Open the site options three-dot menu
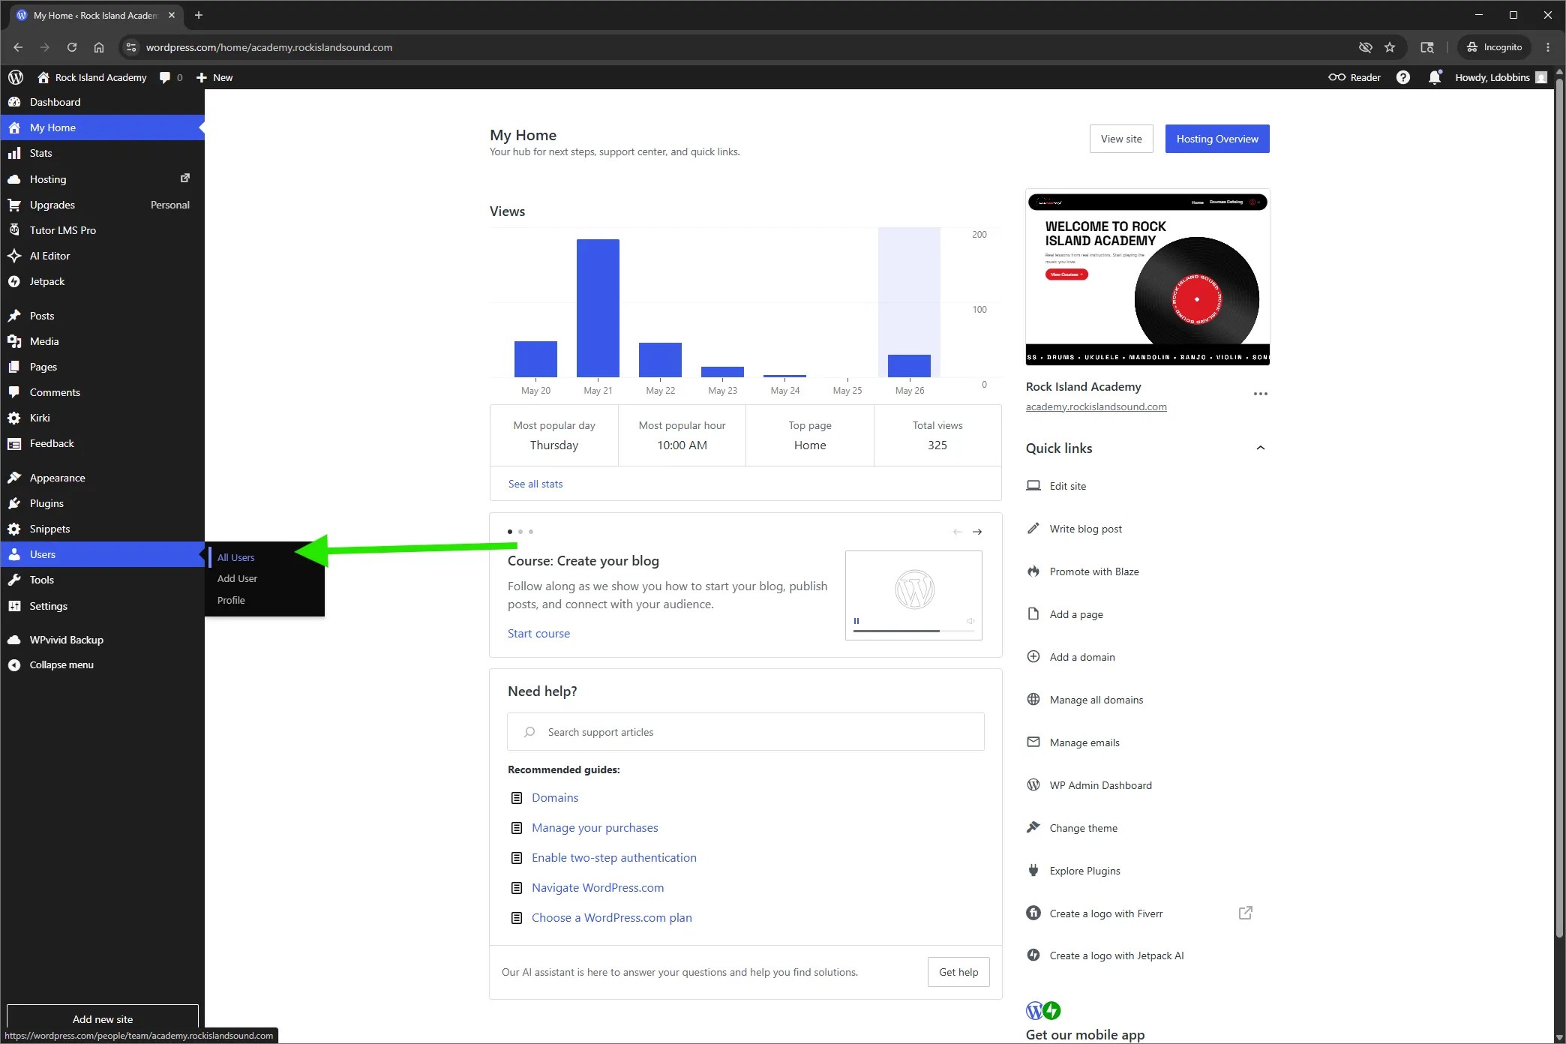The height and width of the screenshot is (1044, 1566). [x=1261, y=394]
